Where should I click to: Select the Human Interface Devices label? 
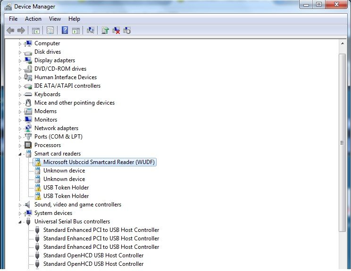[x=66, y=77]
